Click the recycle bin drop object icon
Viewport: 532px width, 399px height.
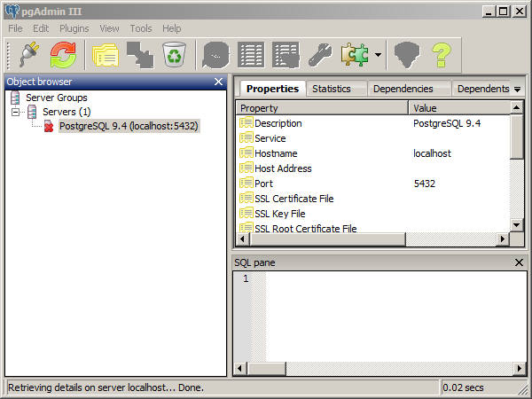pyautogui.click(x=174, y=54)
